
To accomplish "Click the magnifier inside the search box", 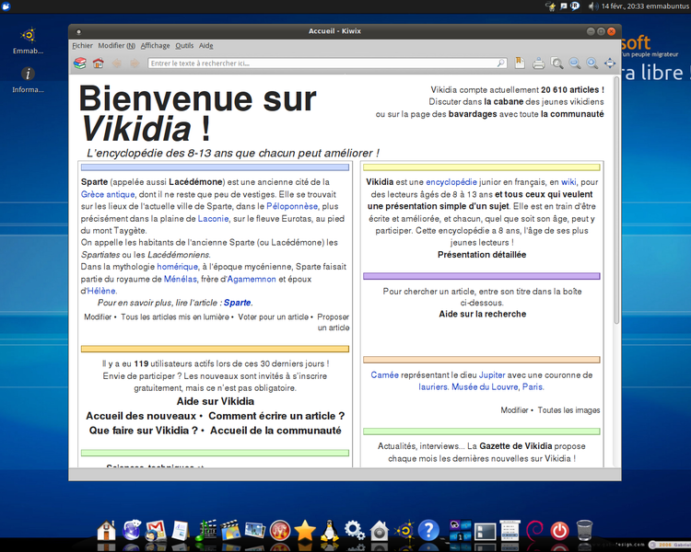I will 500,63.
